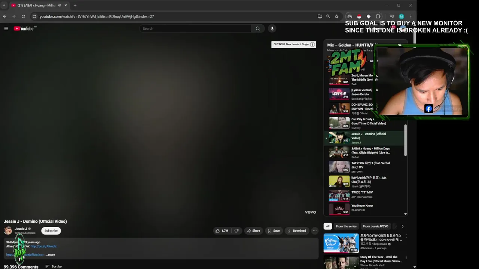Like the Jessie J Domino video
Image resolution: width=479 pixels, height=269 pixels.
point(222,231)
